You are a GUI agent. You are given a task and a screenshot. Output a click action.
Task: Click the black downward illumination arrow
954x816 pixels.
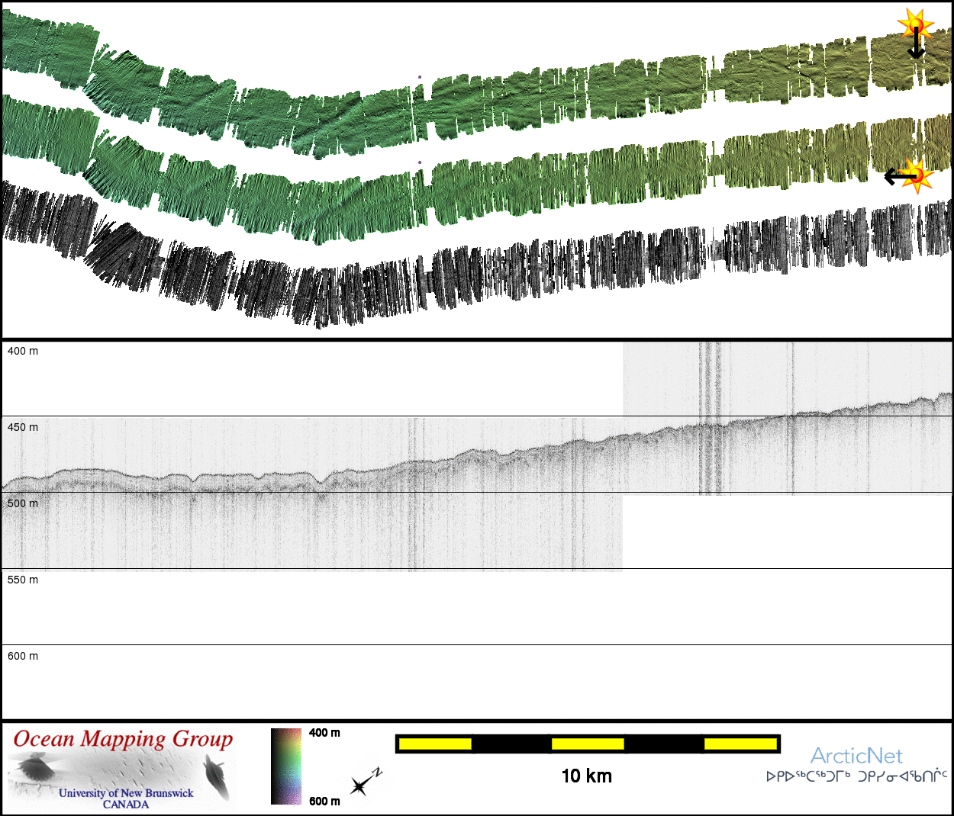tap(916, 47)
